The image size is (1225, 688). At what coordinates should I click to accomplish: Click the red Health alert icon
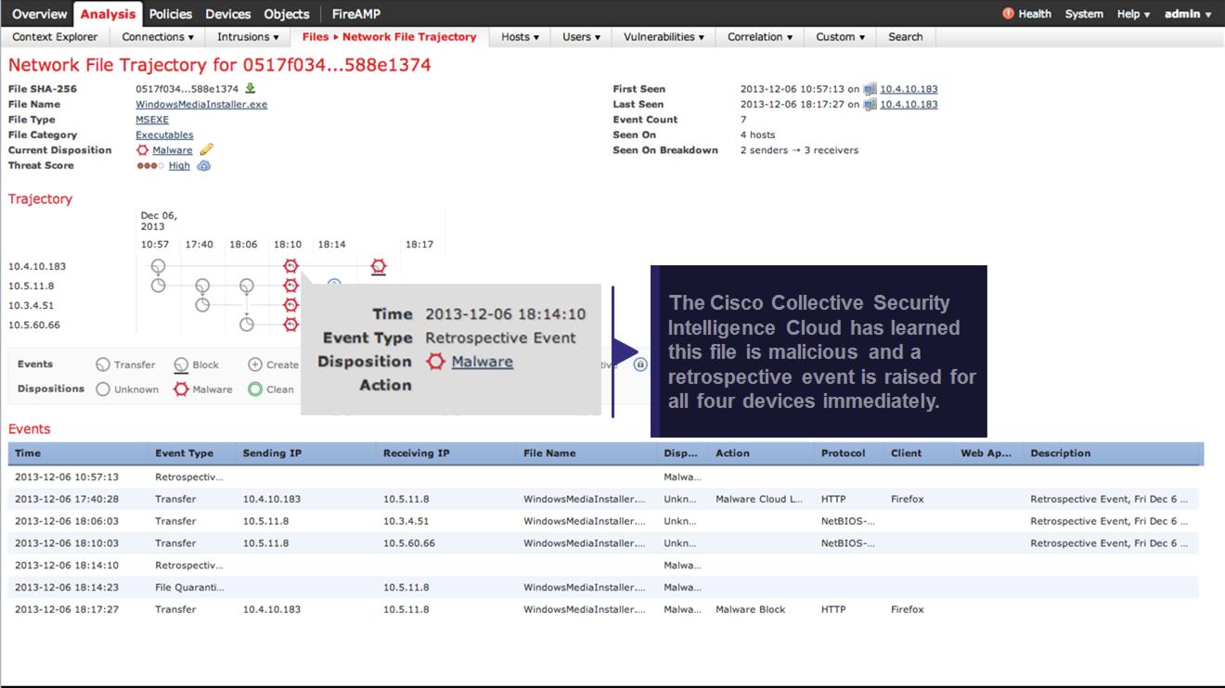tap(1008, 14)
